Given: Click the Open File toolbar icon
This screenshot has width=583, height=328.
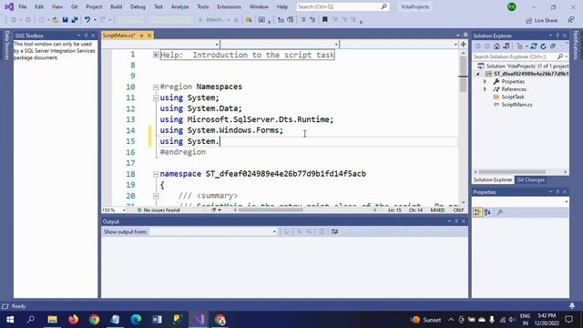Looking at the screenshot, I should (56, 20).
